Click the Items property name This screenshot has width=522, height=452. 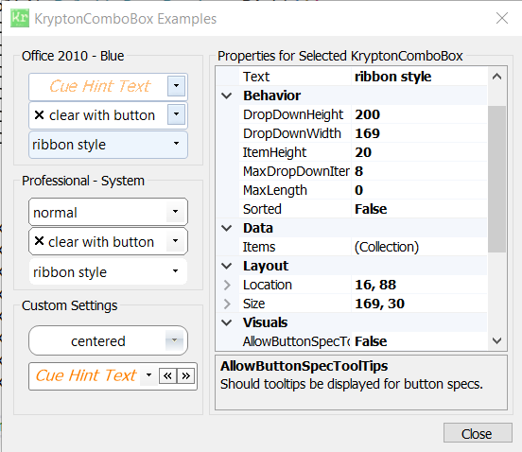[x=259, y=248]
